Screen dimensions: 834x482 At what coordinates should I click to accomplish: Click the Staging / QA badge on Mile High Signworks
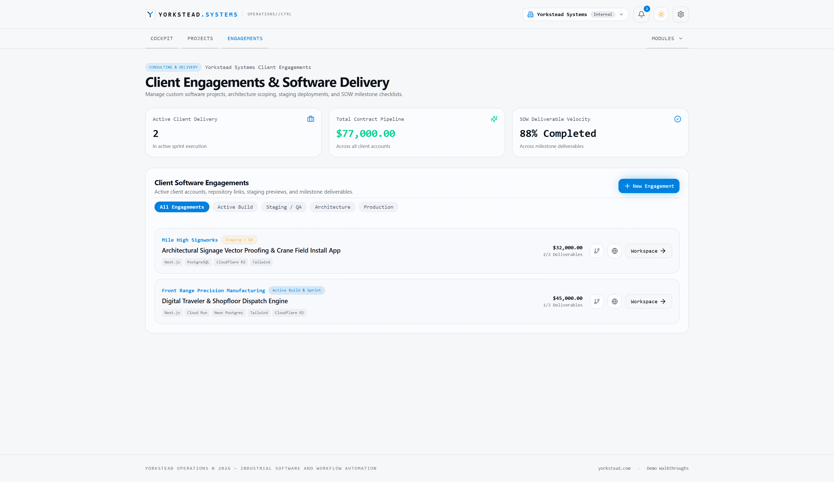tap(239, 240)
